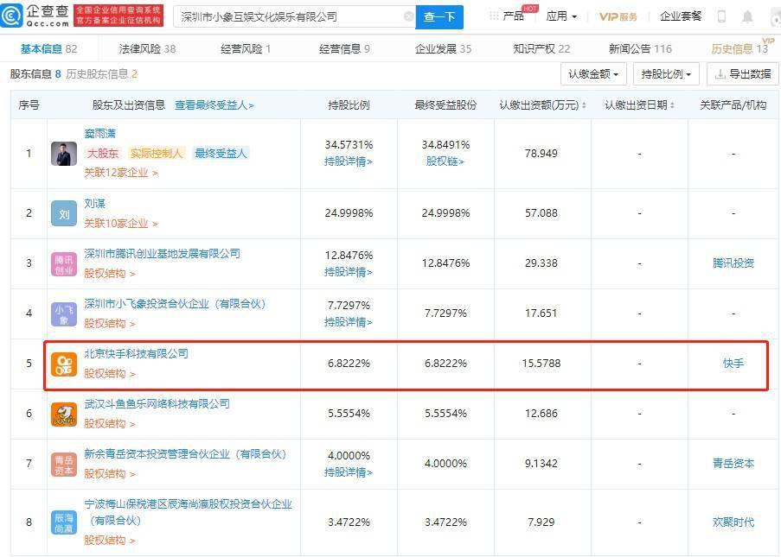The width and height of the screenshot is (781, 557).
Task: Open VIP服务 menu item
Action: coord(618,16)
